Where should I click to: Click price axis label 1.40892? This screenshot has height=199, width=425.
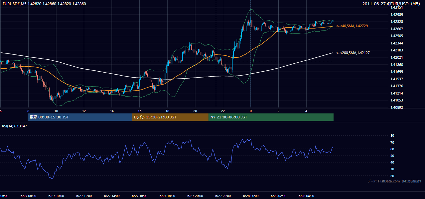pyautogui.click(x=397, y=107)
